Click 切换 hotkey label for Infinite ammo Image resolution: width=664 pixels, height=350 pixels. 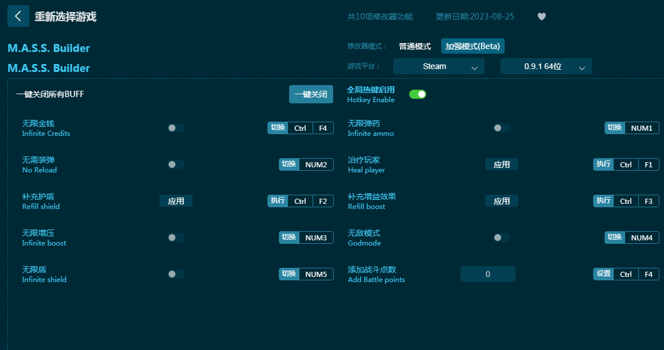click(614, 128)
